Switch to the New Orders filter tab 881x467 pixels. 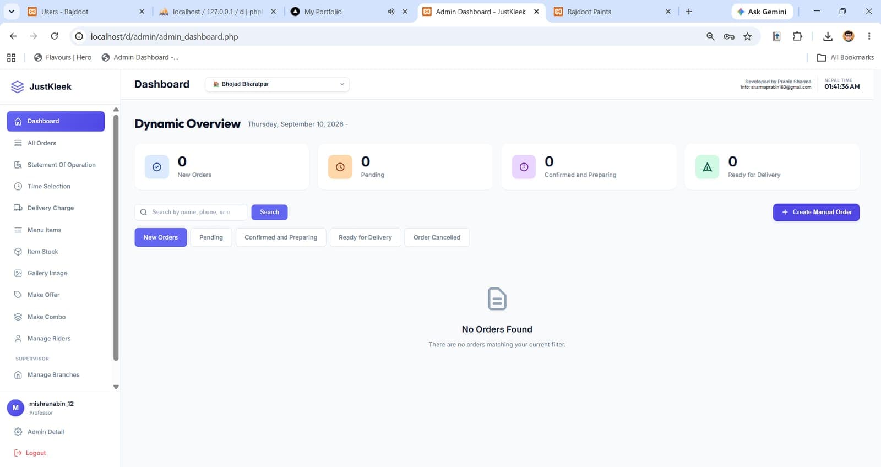(161, 237)
